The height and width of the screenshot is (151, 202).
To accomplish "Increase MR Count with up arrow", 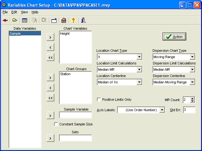I will (x=192, y=99).
